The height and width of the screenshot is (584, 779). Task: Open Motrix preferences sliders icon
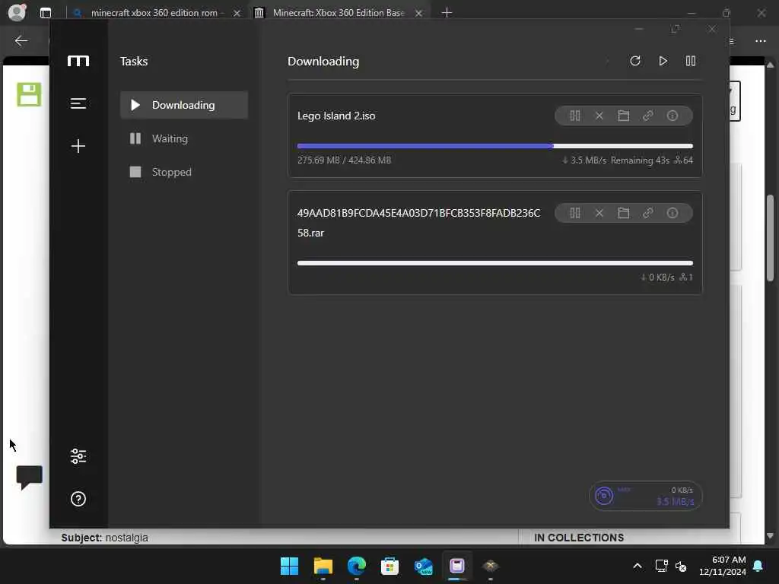click(78, 456)
